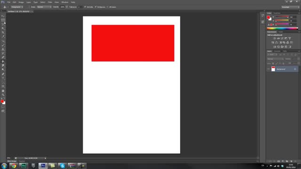Screen dimensions: 301x169
Task: Change the screen mode icon
Action: [x=3, y=111]
